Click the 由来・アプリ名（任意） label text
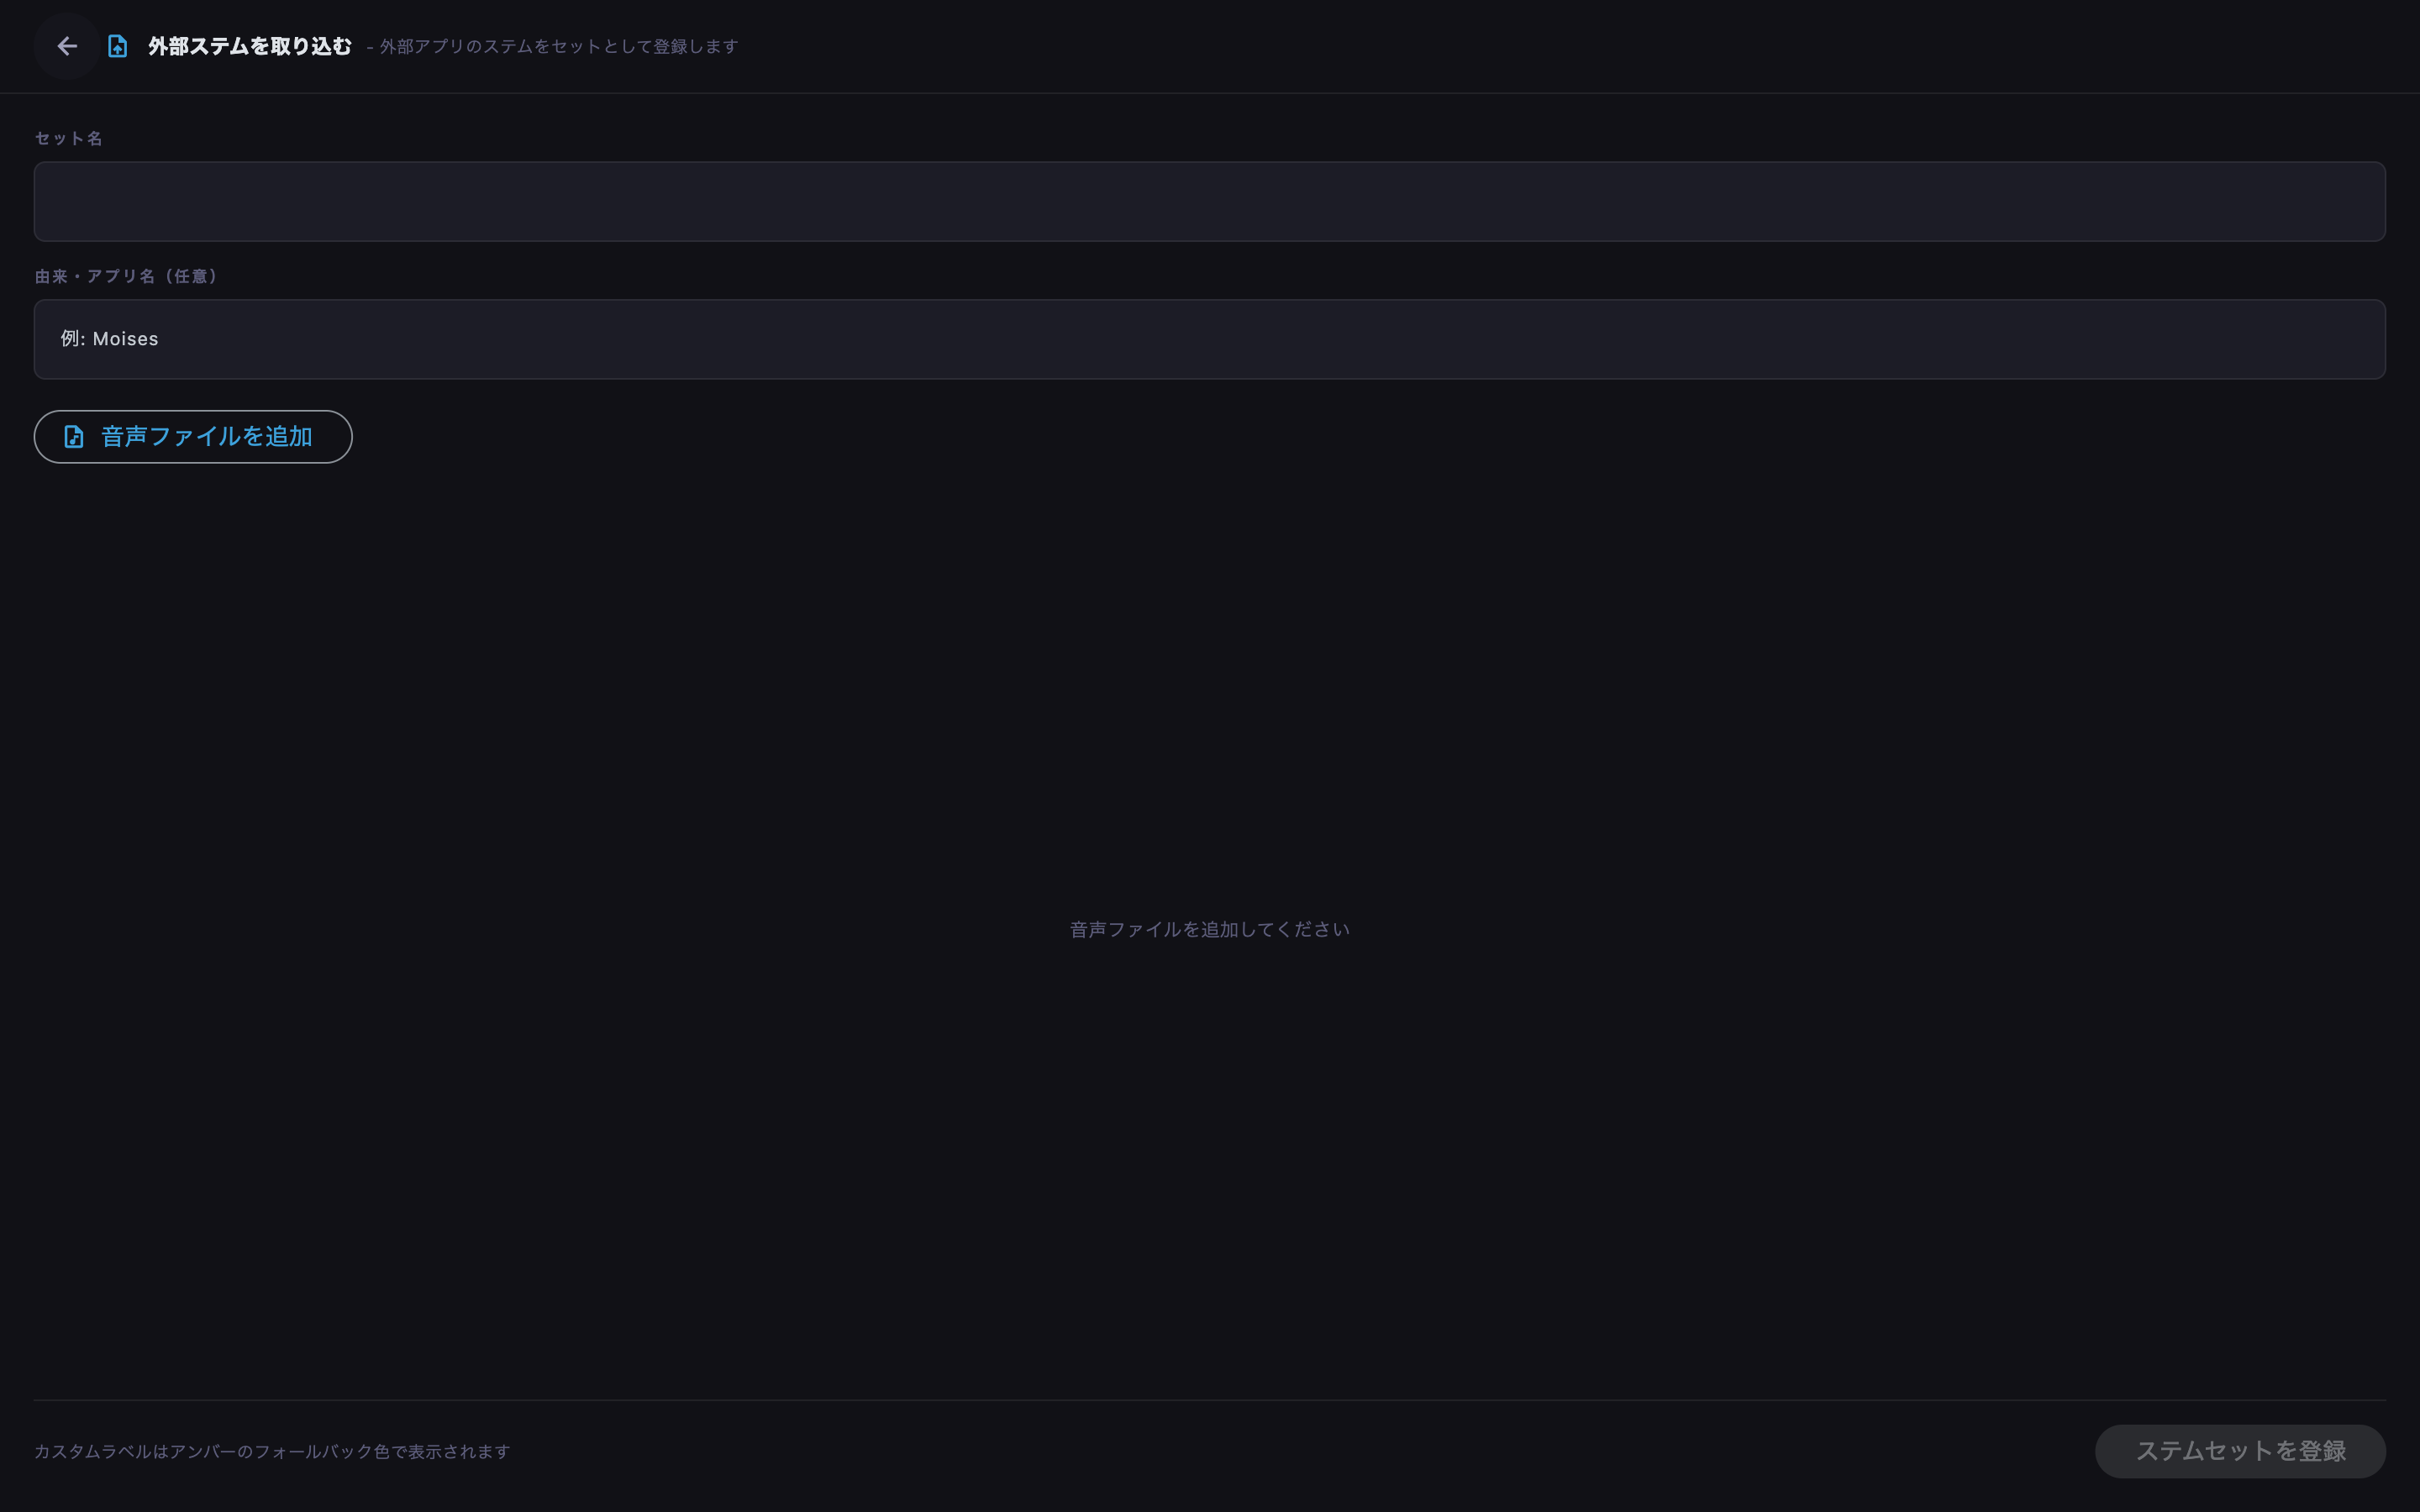The width and height of the screenshot is (2420, 1512). click(126, 276)
